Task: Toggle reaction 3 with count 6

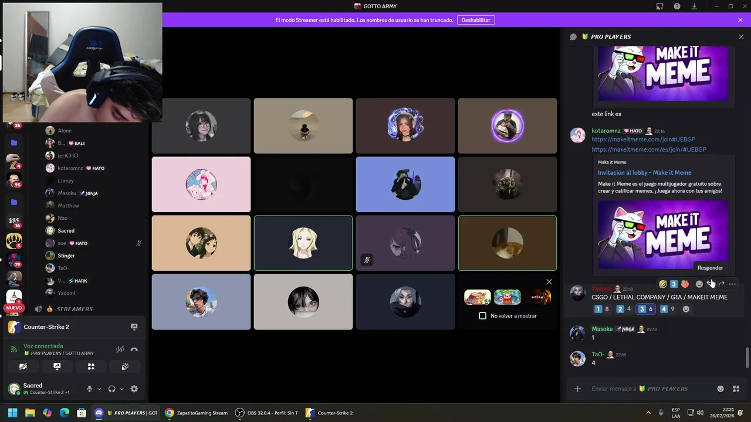Action: [x=646, y=309]
